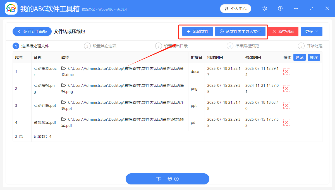The width and height of the screenshot is (335, 190).
Task: Select step 3 设置输出目录
Action: point(159,46)
